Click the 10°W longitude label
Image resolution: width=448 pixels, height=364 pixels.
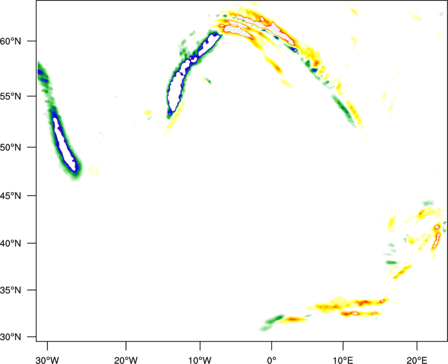coord(200,360)
